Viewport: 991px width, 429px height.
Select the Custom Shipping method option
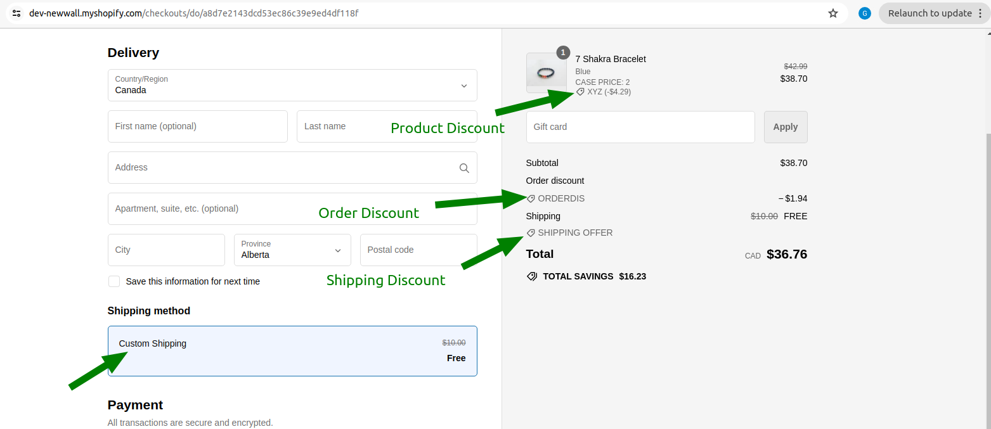(x=292, y=351)
